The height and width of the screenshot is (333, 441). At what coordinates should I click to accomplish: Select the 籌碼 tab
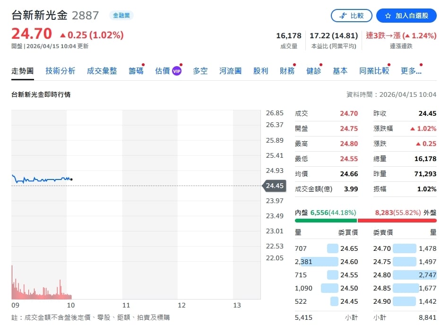point(136,71)
